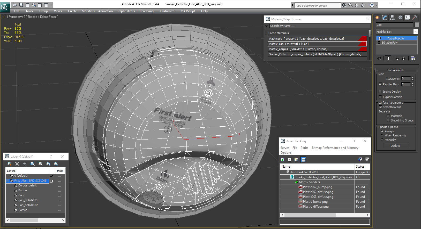Click Delete Layer X icon
Viewport: 421px width, 229px height.
[x=17, y=164]
